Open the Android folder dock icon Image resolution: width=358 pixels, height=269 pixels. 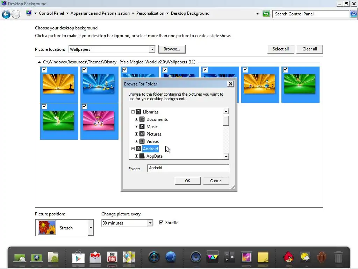53,257
